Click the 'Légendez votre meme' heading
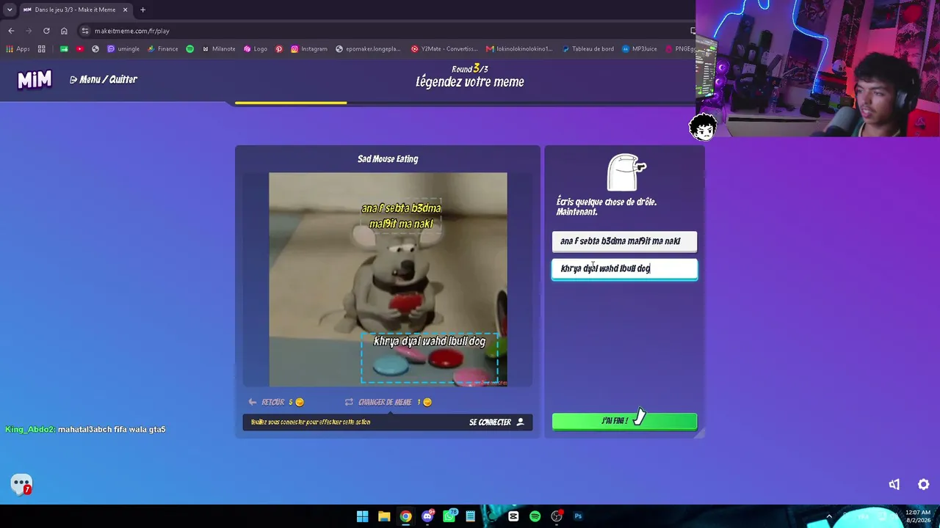 tap(470, 82)
